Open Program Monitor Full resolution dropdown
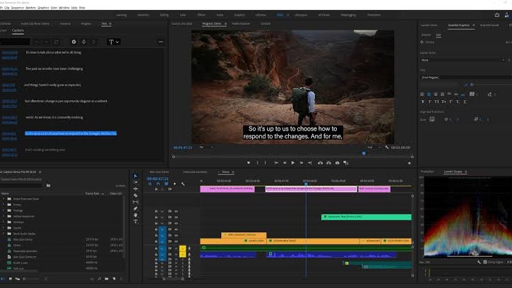 click(374, 148)
